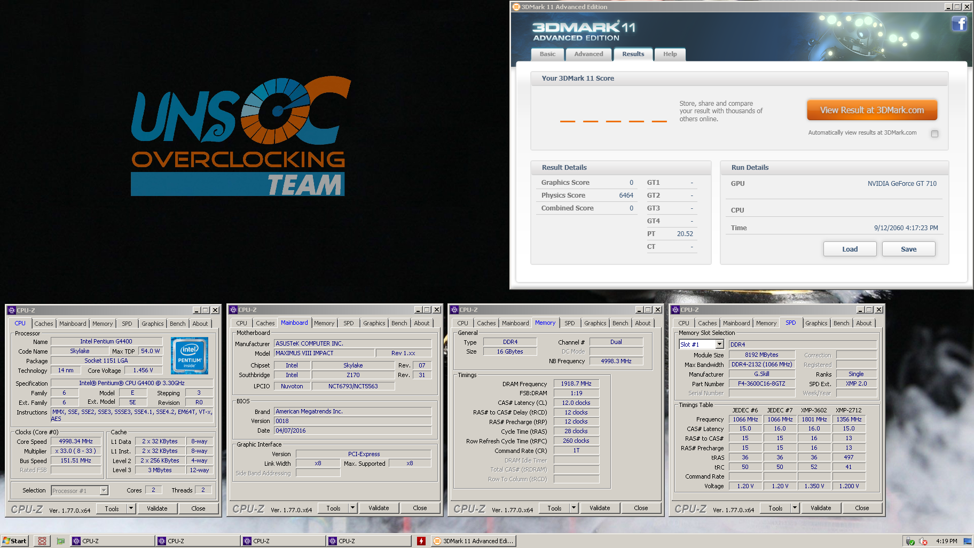This screenshot has width=974, height=548.
Task: Click the Intel Pentium G4400 name field
Action: (x=106, y=341)
